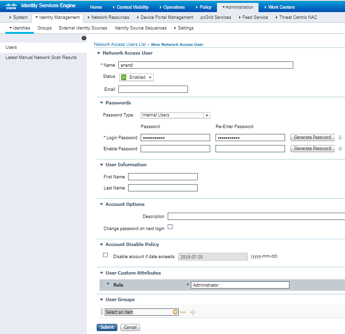Collapse the User Information section
The height and width of the screenshot is (334, 345).
click(101, 165)
